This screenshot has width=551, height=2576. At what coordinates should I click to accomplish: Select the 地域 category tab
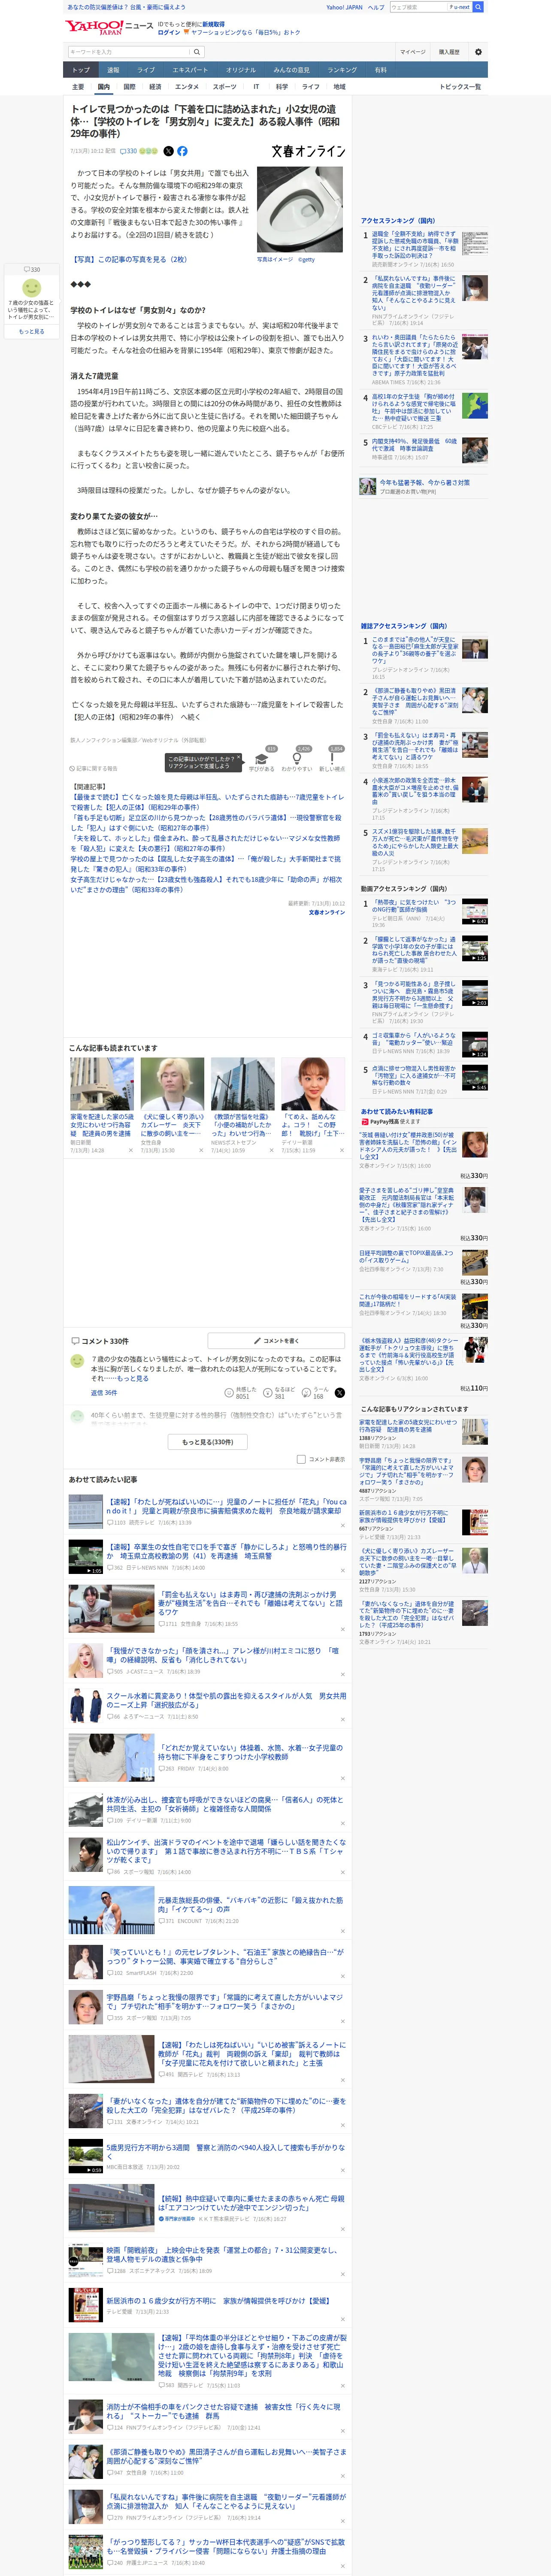coord(339,87)
